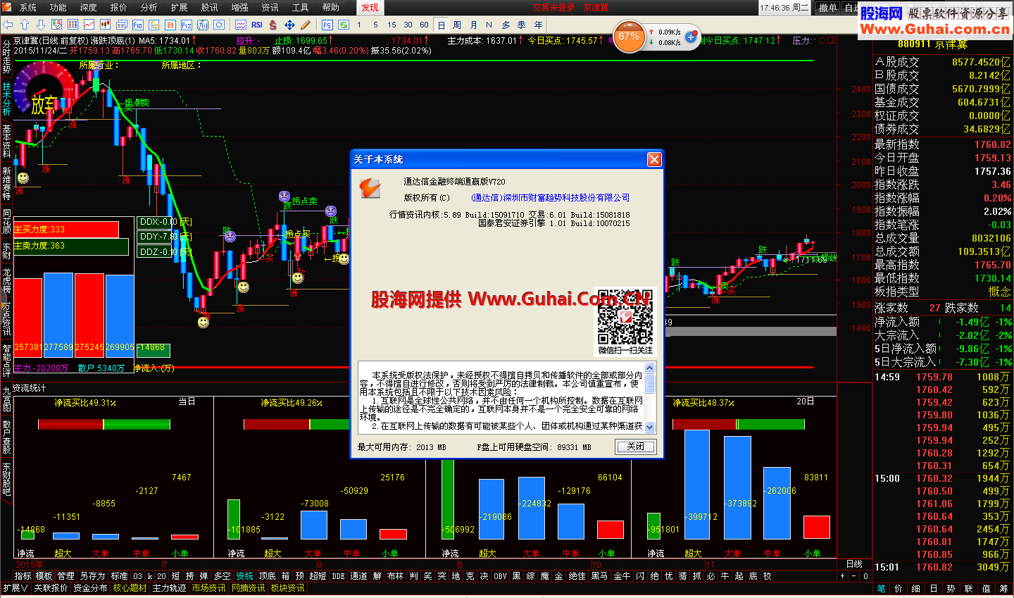Open the 指标 indicator tab

(x=23, y=576)
